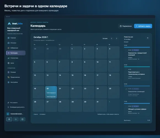Viewport: 160px width, 138px height.
Task: Select day 15 in the calendar
Action: point(76,79)
